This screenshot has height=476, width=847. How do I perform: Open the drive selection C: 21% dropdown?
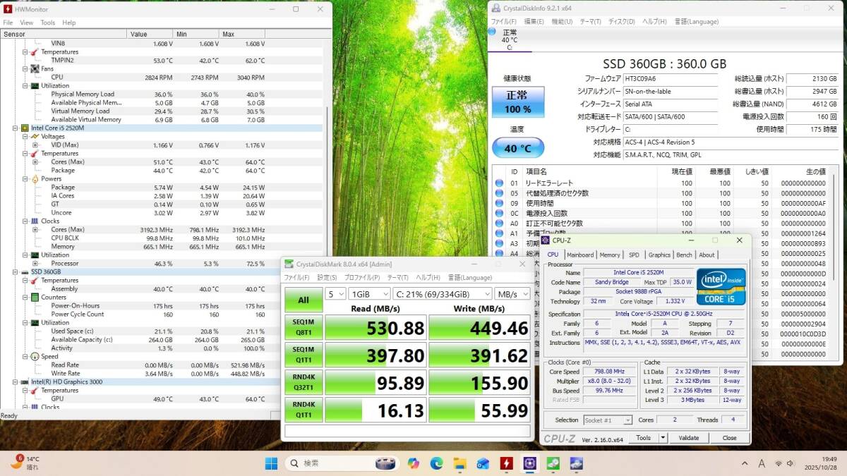pyautogui.click(x=443, y=293)
